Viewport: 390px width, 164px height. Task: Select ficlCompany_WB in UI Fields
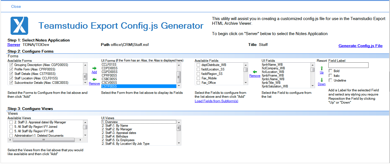pyautogui.click(x=286, y=68)
